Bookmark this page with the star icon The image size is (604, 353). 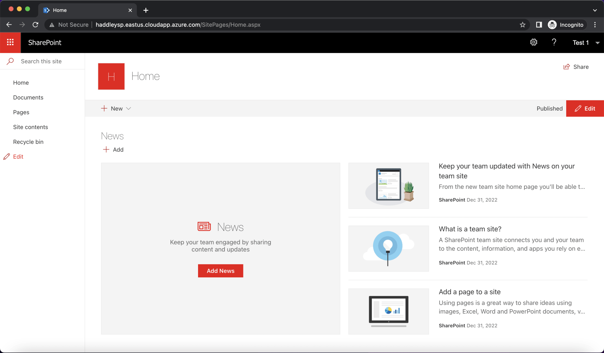[522, 25]
